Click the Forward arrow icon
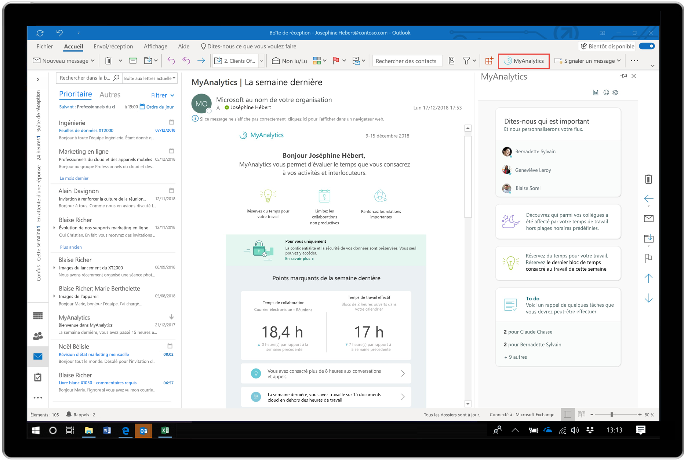The width and height of the screenshot is (684, 461). click(x=201, y=61)
